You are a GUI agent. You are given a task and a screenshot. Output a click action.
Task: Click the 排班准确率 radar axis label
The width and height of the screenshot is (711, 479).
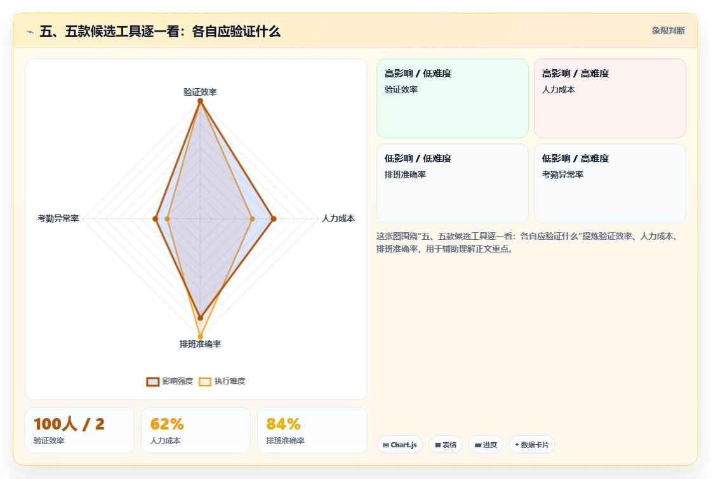click(200, 344)
